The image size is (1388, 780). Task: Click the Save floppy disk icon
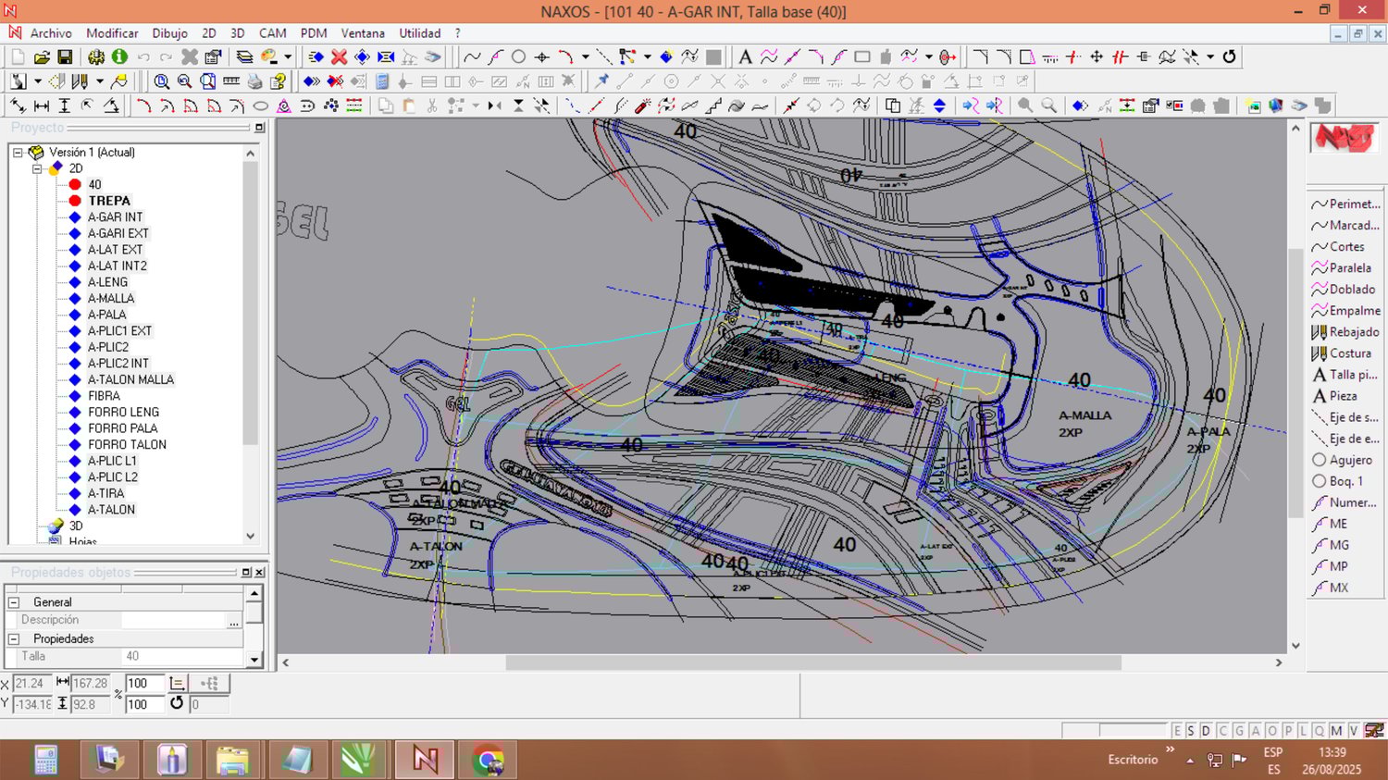coord(65,57)
